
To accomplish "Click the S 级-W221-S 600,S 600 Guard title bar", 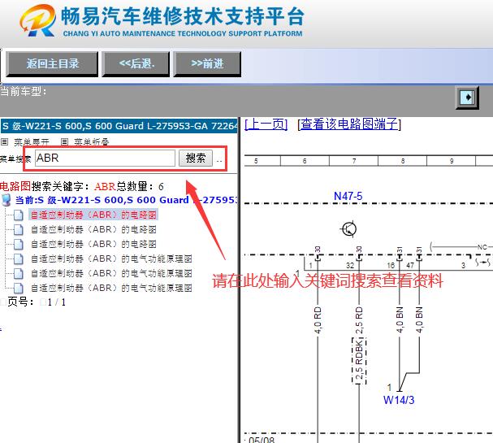I will [119, 126].
